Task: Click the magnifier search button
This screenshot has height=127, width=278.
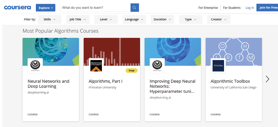Action: click(x=135, y=8)
